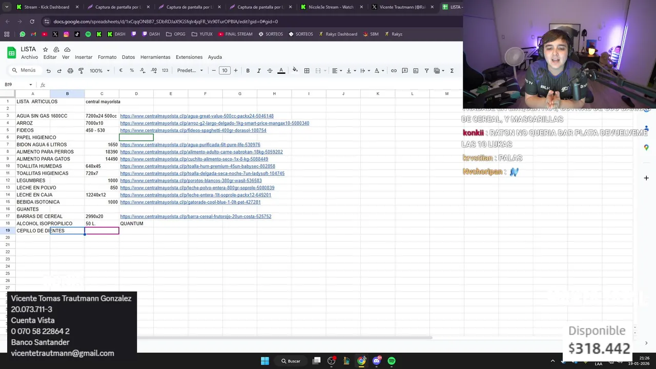Open the Herramientas menu
The width and height of the screenshot is (656, 369).
click(x=155, y=57)
